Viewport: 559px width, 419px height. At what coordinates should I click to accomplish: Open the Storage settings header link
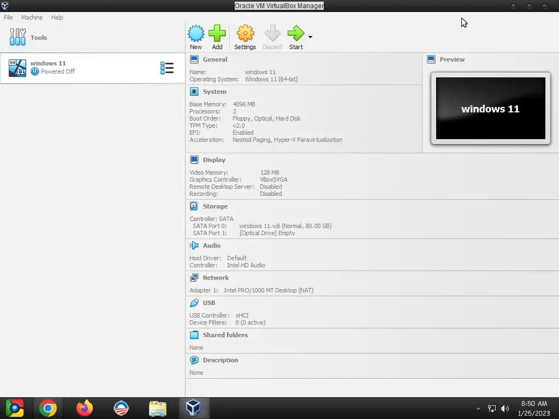click(x=215, y=206)
